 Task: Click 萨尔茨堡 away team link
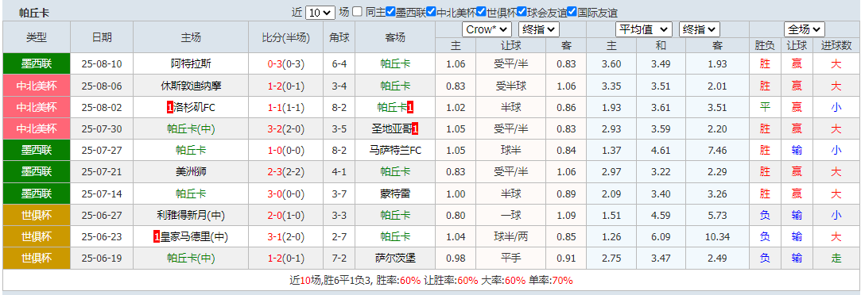pyautogui.click(x=395, y=259)
